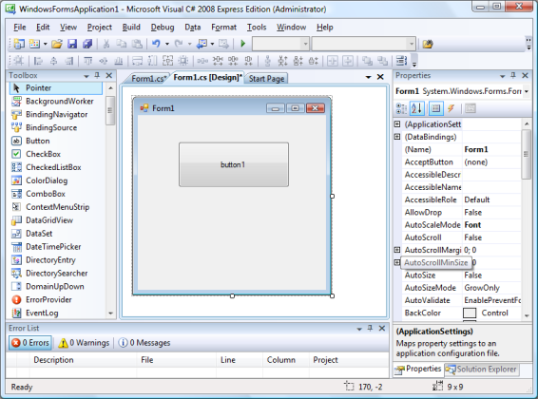Open the Debug menu

[163, 28]
